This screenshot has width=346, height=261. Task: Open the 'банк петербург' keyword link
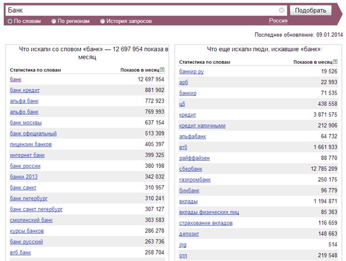(x=29, y=198)
